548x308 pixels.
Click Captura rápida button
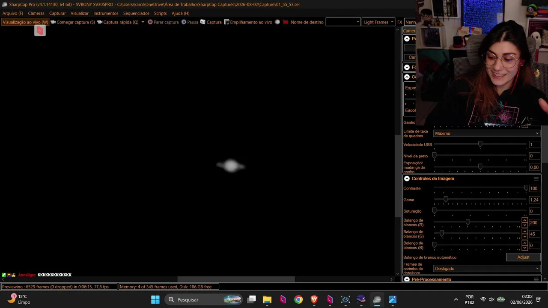pyautogui.click(x=118, y=22)
